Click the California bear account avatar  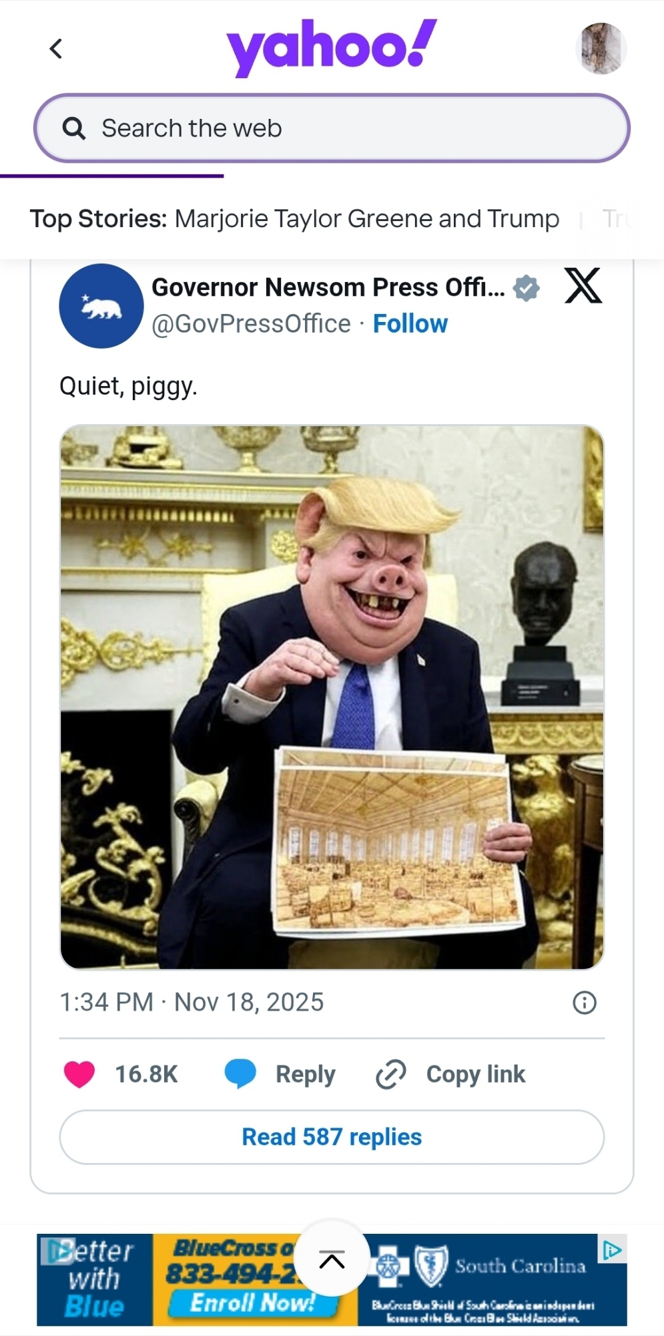tap(101, 306)
